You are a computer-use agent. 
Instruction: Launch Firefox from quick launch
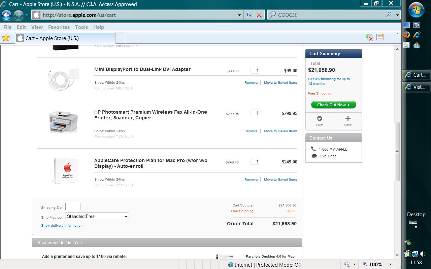coord(406,35)
